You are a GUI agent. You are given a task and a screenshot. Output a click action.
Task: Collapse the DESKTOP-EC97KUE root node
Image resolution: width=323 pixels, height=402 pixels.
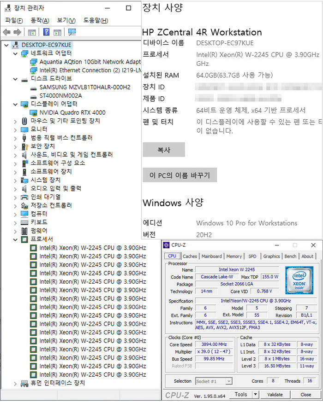(6, 46)
